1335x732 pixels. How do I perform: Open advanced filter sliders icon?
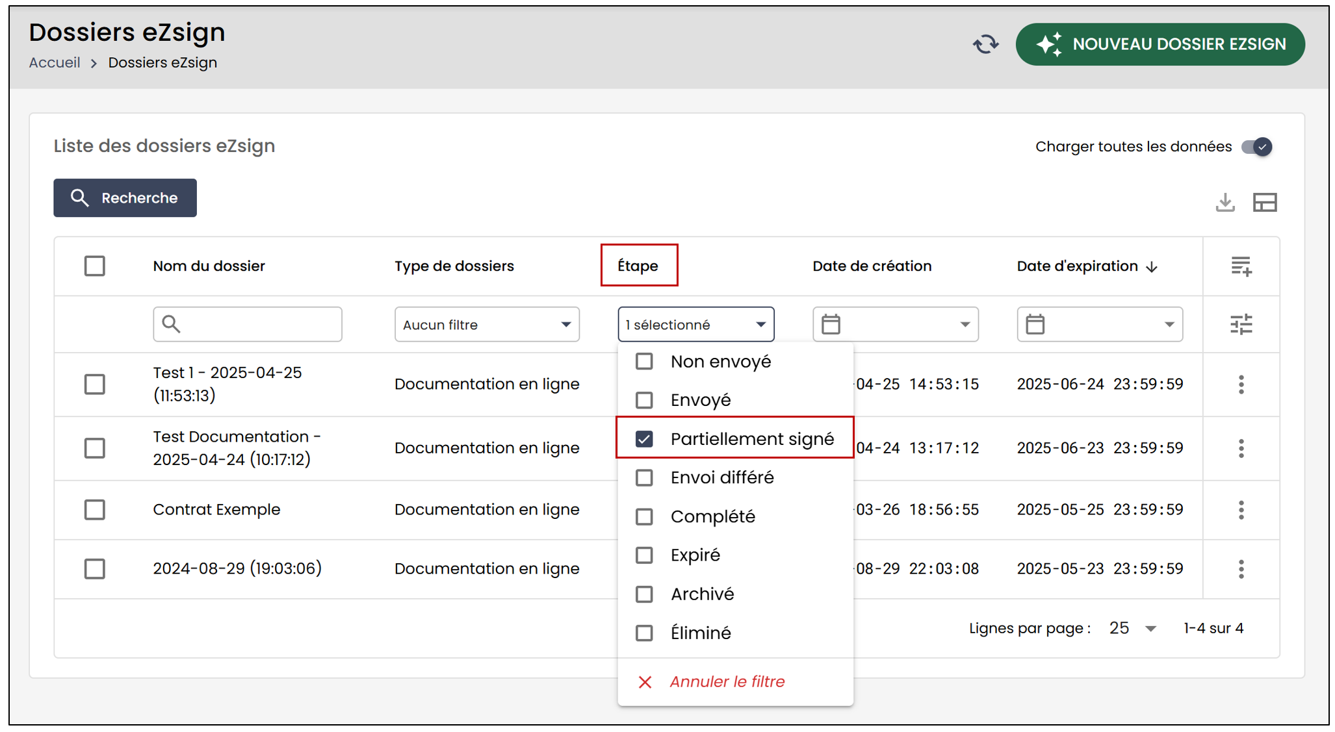pyautogui.click(x=1241, y=324)
